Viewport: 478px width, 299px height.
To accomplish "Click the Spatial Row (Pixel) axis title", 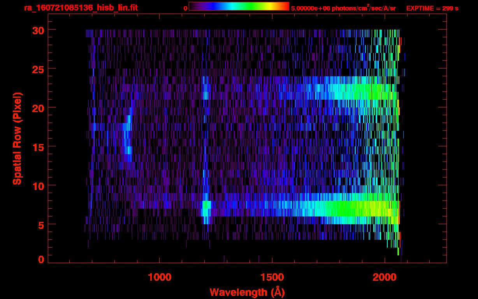I will (17, 139).
